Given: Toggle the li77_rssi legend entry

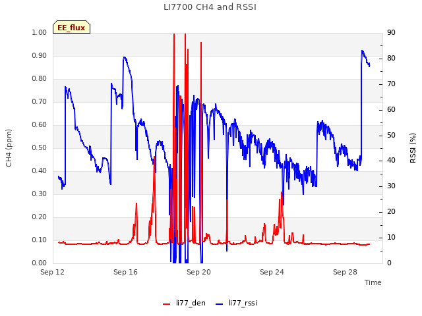Looking at the screenshot, I should click(237, 303).
